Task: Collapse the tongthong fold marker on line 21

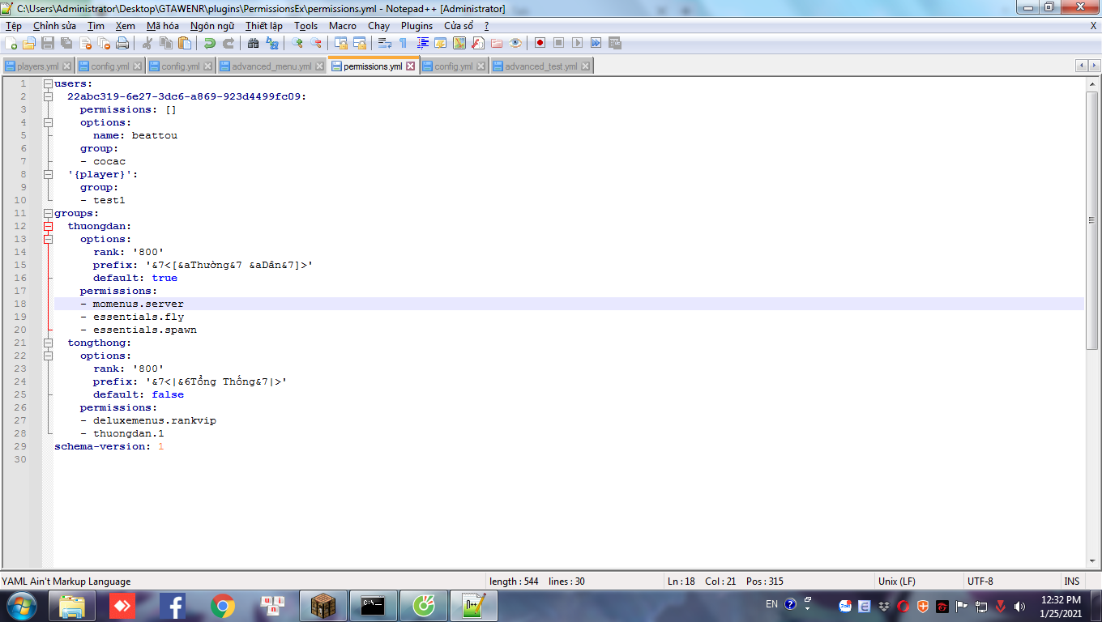Action: tap(48, 343)
